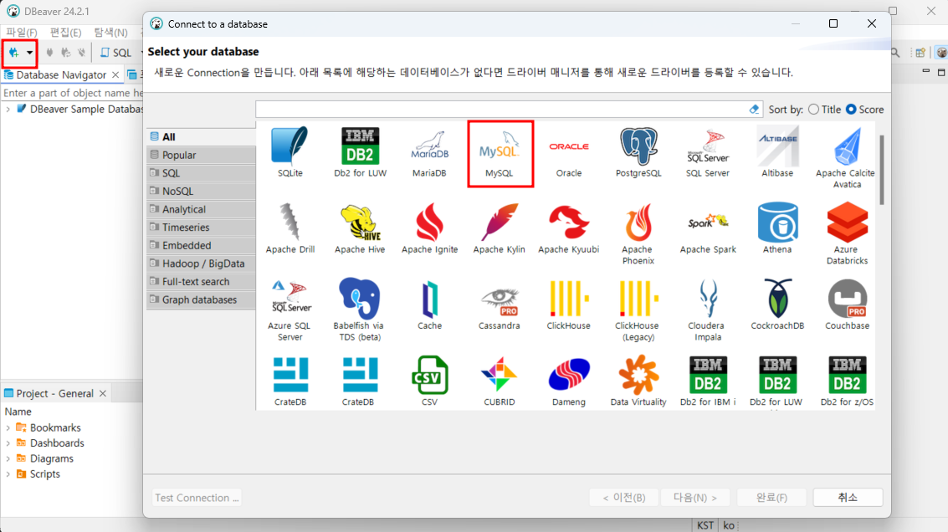Close the Database Navigator tab
Screen dimensions: 948x532
click(115, 75)
